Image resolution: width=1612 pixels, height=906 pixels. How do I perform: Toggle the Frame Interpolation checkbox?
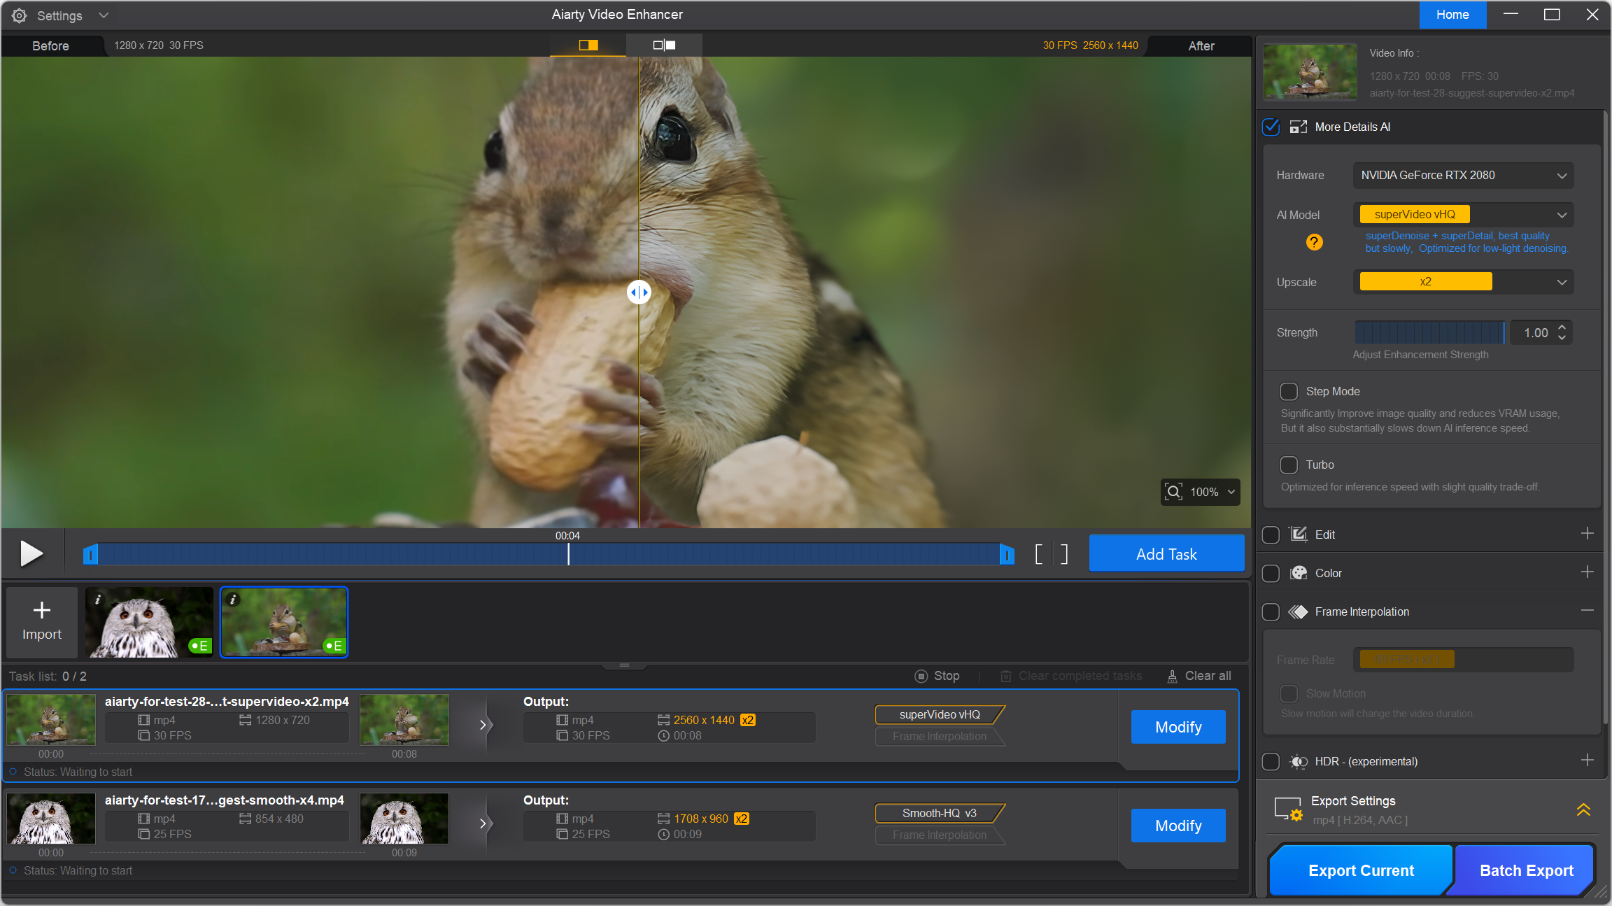1271,611
